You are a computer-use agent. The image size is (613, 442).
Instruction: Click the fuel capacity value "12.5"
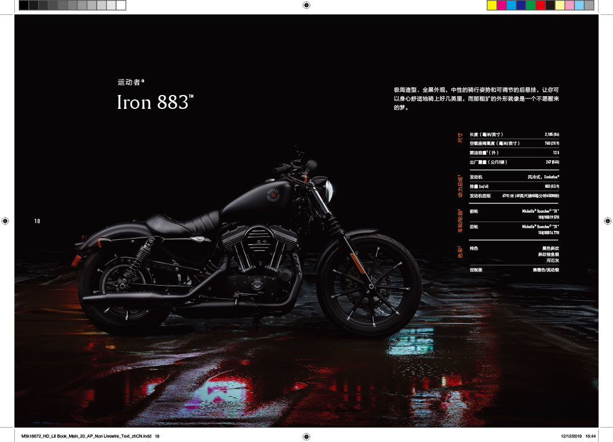tap(556, 153)
